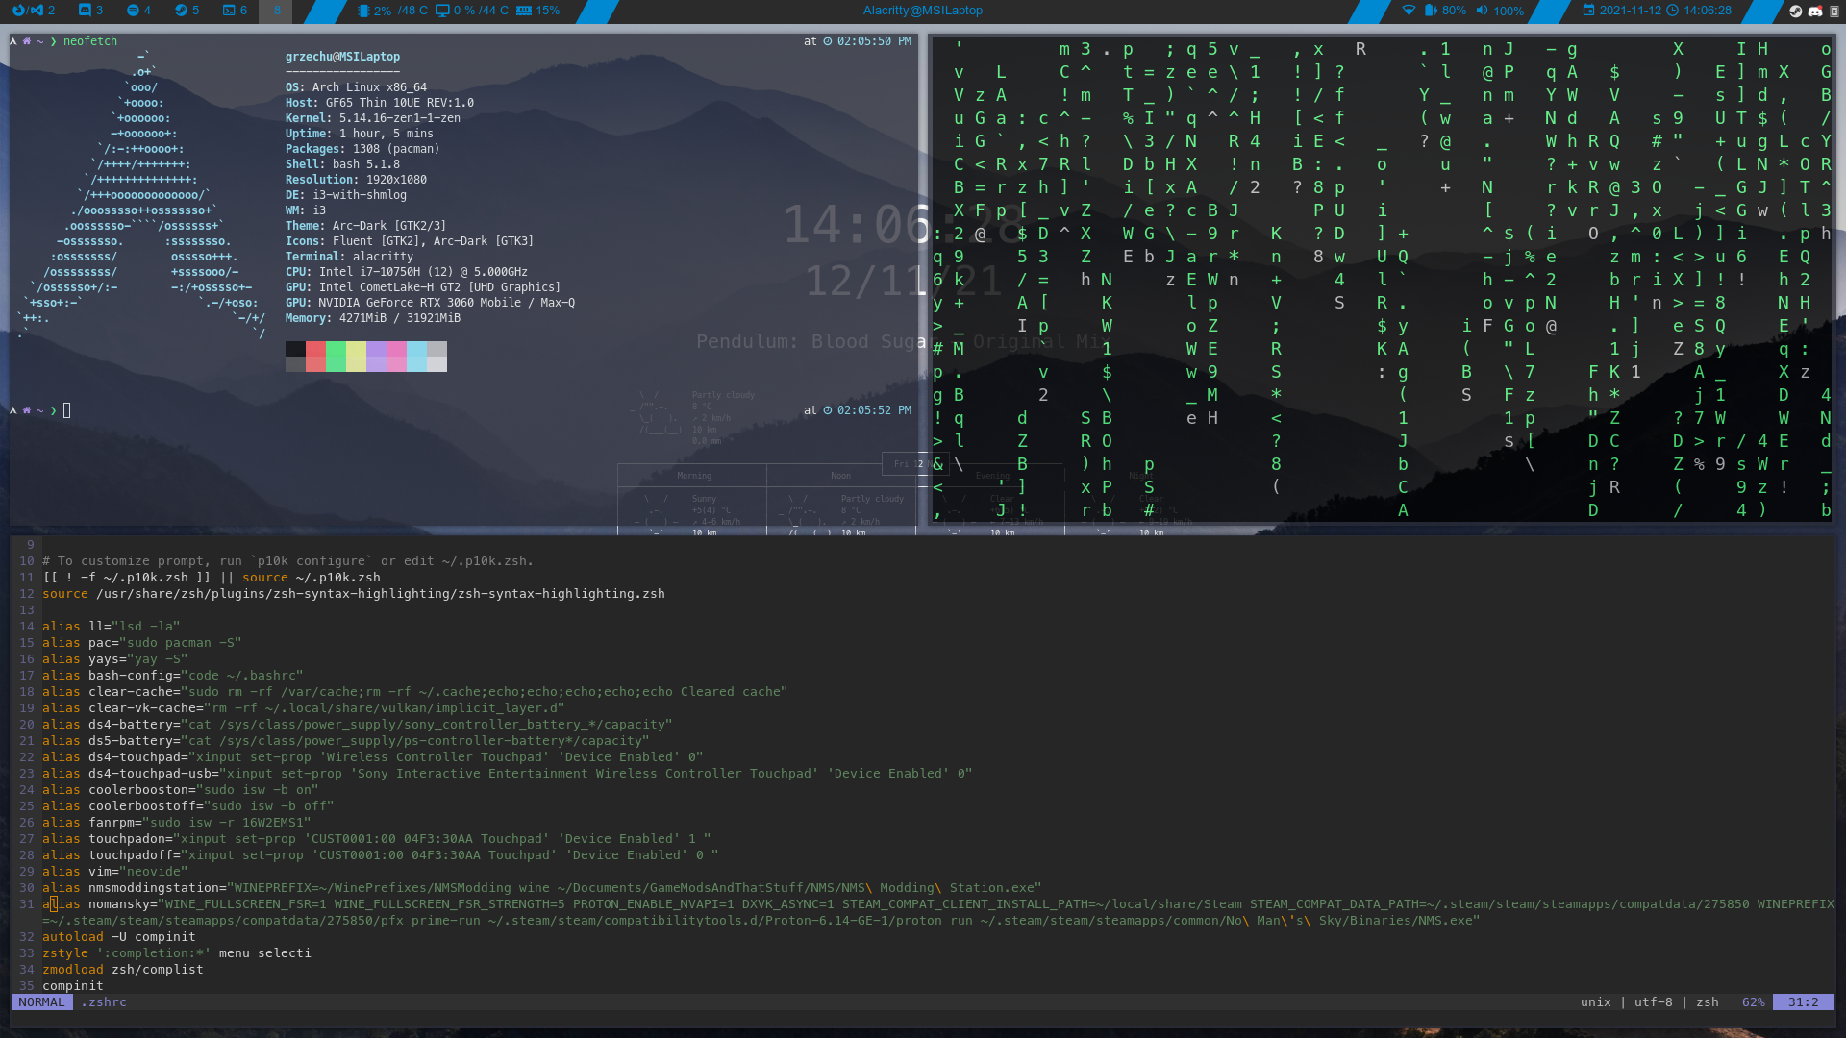Screen dimensions: 1846x1038
Task: Click the RAM usage 15% indicator
Action: pos(537,11)
